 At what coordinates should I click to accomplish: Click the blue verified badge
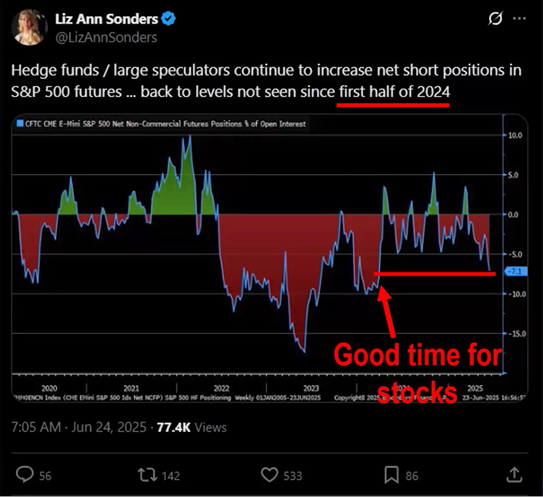[x=168, y=19]
